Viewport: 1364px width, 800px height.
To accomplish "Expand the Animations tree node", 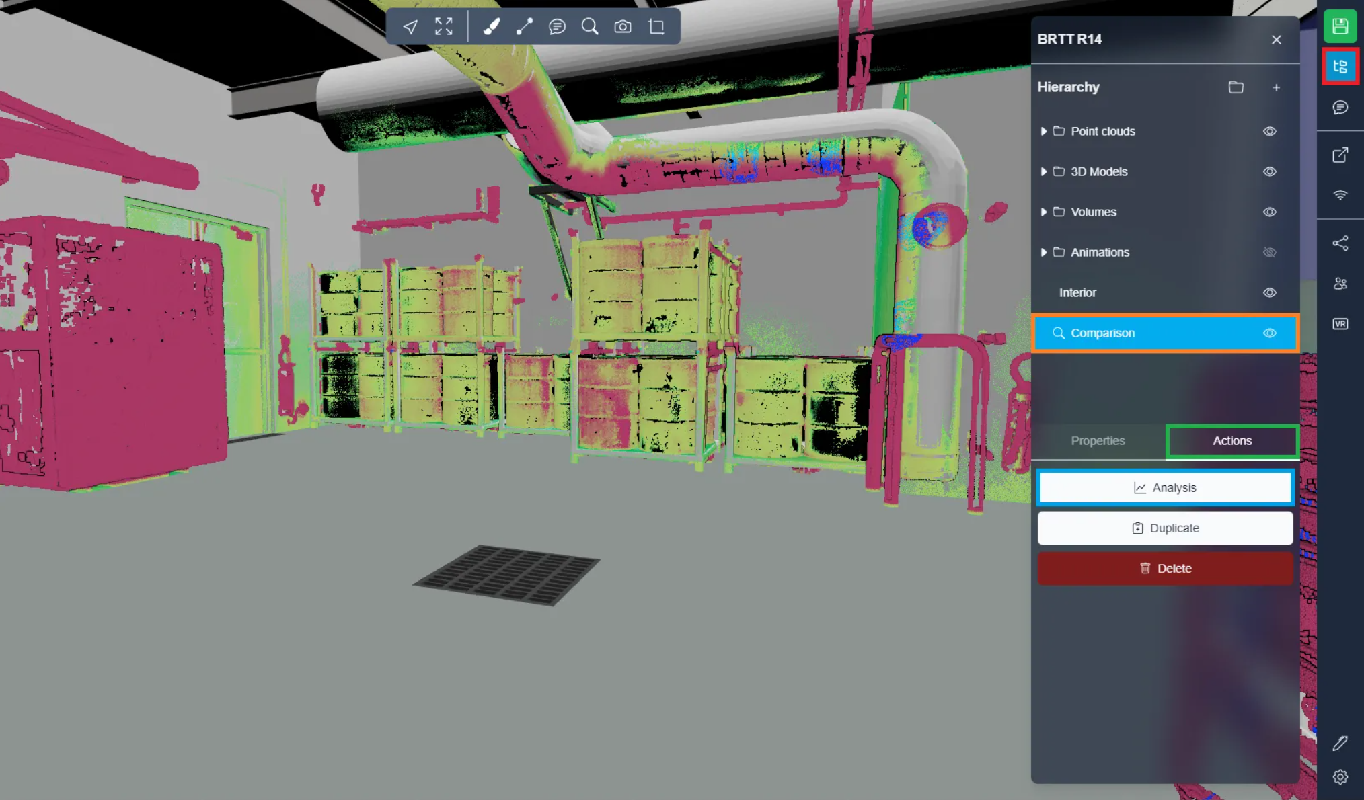I will click(1043, 253).
